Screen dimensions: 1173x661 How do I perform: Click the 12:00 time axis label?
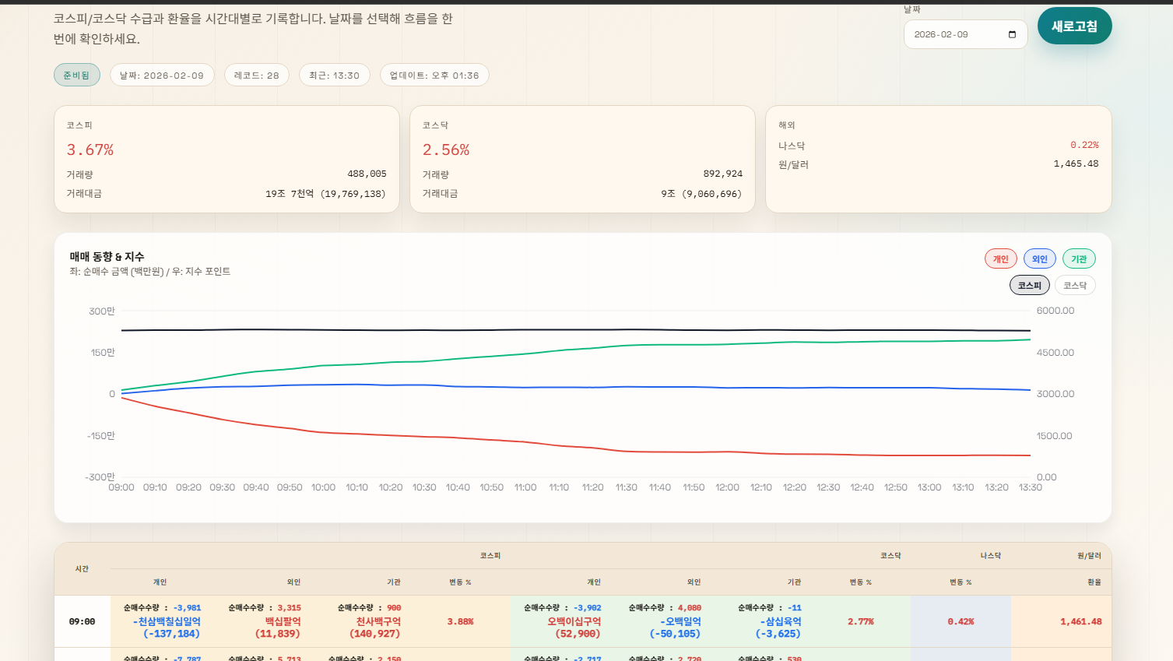click(727, 487)
